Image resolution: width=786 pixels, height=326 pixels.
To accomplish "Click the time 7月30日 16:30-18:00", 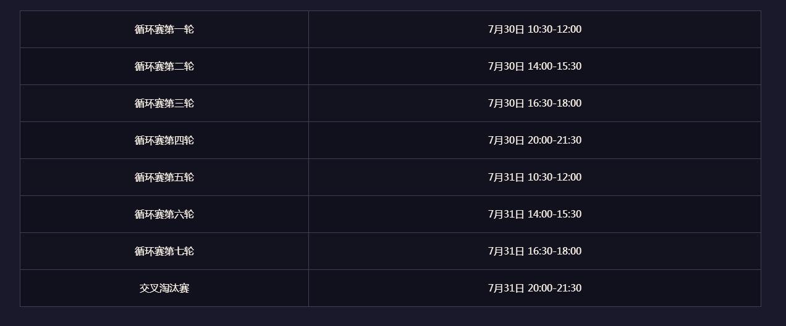I will [535, 103].
